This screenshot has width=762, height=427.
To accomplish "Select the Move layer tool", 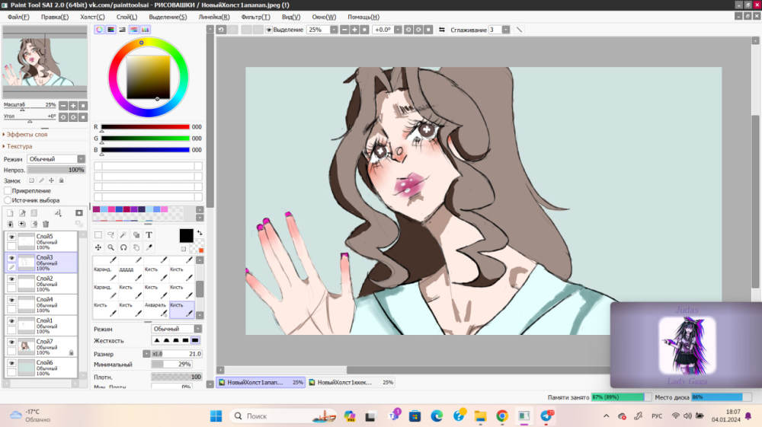I will [x=98, y=247].
